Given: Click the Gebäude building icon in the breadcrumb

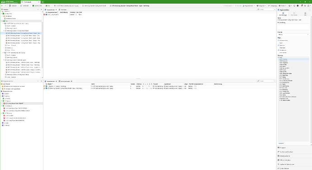Looking at the screenshot, I should pyautogui.click(x=10, y=6).
